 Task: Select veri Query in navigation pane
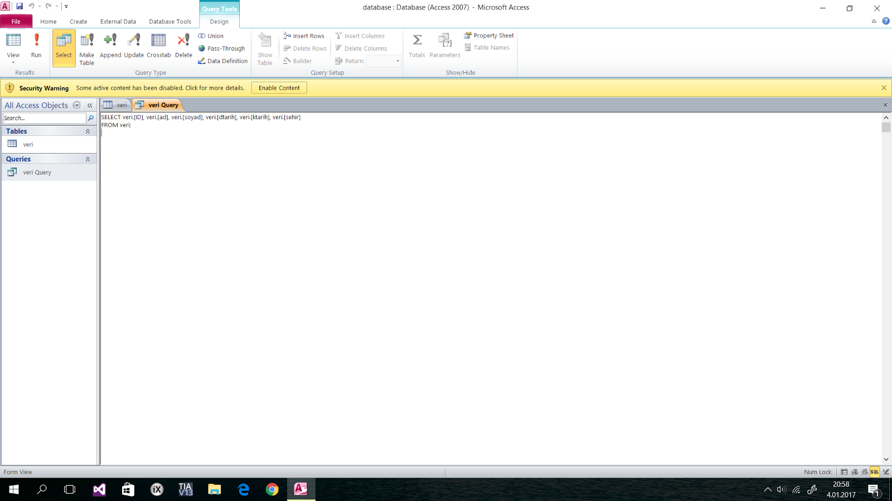(x=49, y=172)
